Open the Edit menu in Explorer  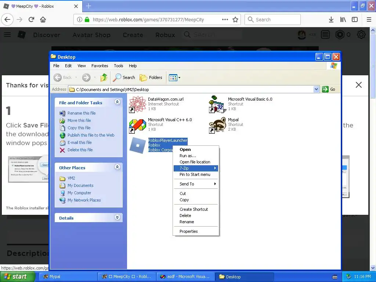(x=68, y=66)
